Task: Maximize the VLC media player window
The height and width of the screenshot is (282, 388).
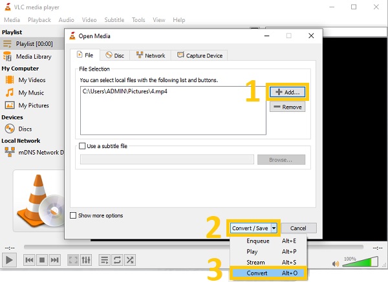Action: (354, 7)
